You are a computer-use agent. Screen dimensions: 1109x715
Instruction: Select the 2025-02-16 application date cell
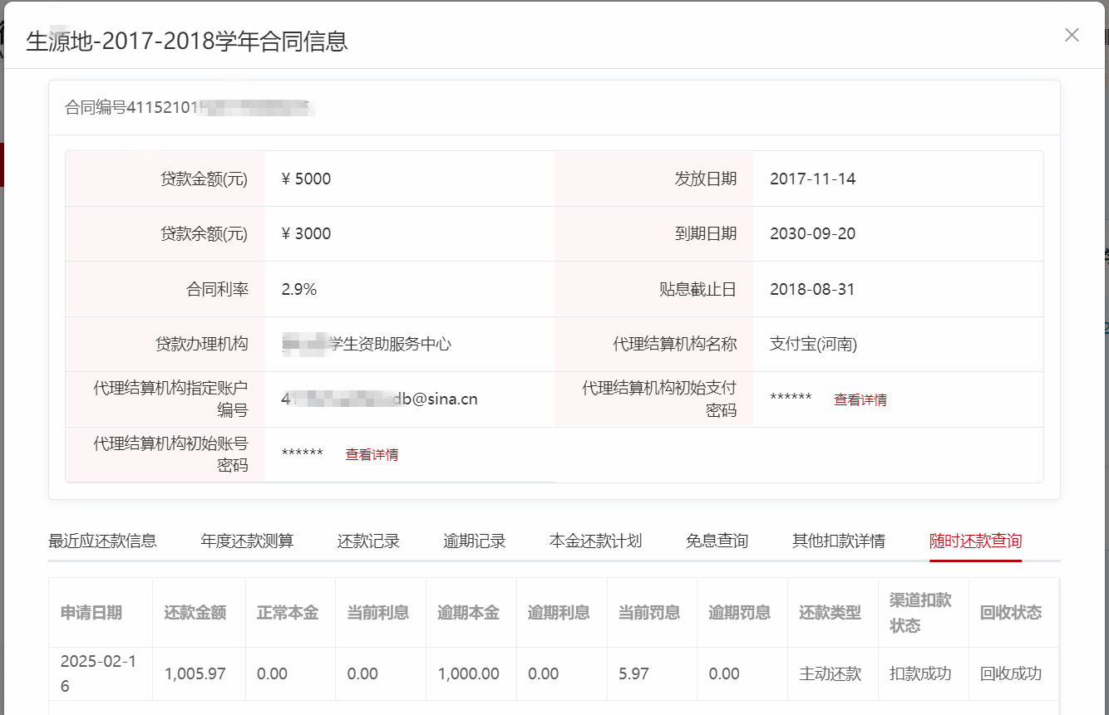pyautogui.click(x=87, y=673)
